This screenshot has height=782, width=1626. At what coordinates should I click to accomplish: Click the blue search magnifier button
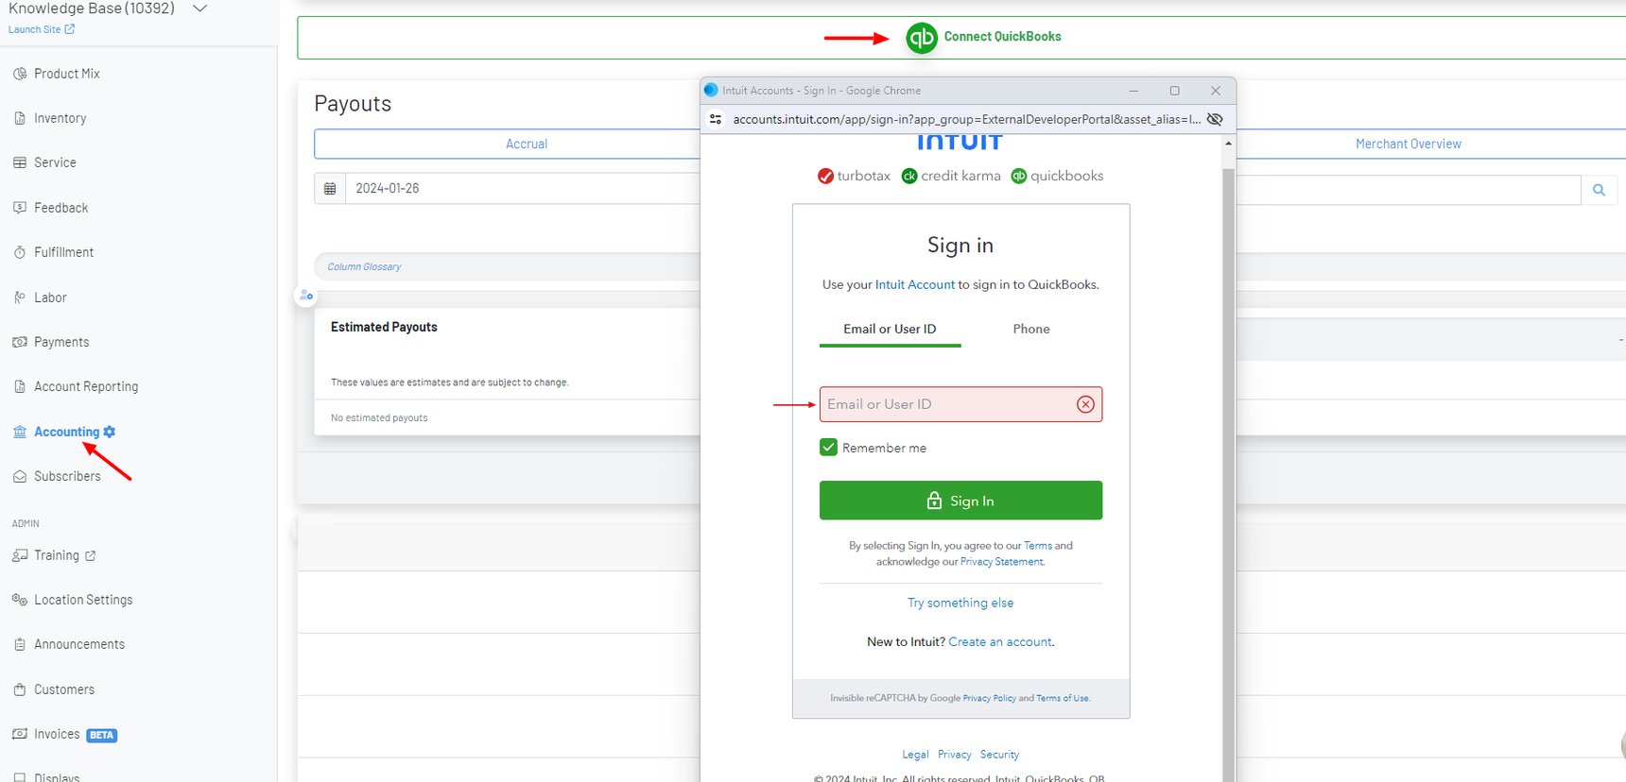[x=1599, y=190]
